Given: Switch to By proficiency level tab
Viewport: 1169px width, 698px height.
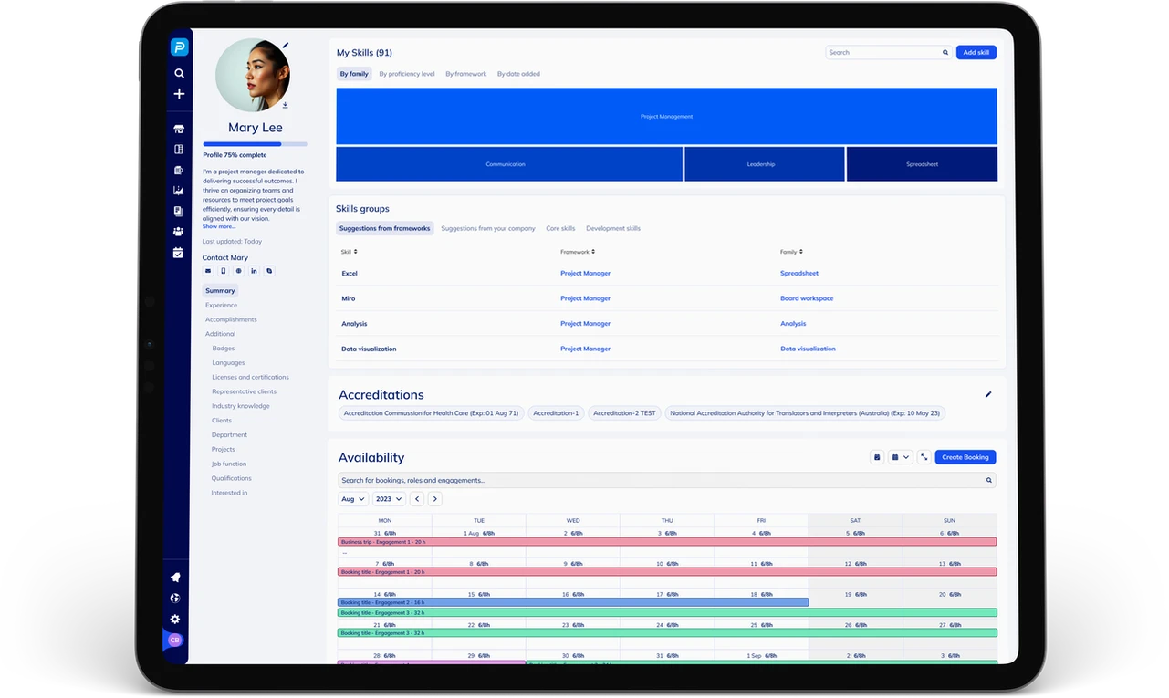Looking at the screenshot, I should click(406, 74).
